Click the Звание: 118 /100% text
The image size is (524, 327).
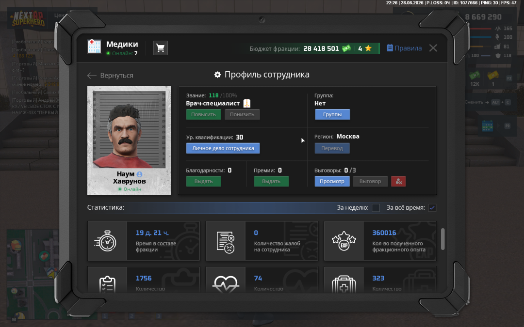[212, 95]
